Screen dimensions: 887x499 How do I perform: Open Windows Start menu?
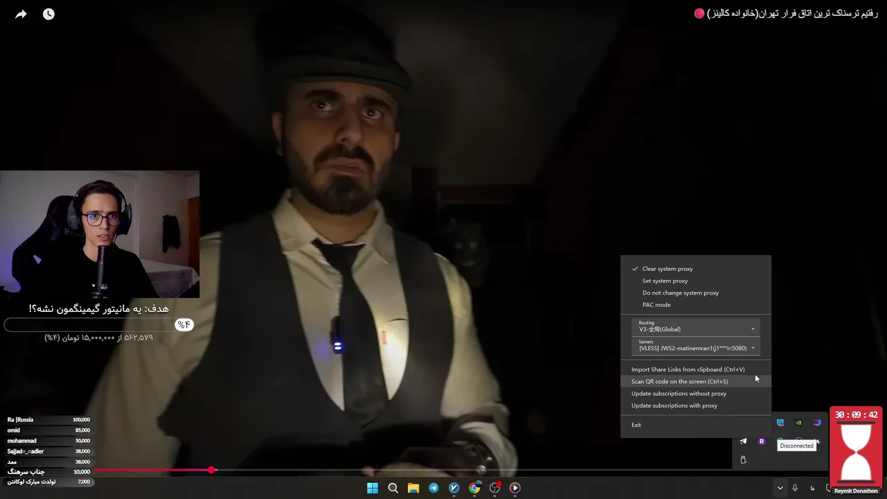tap(372, 488)
